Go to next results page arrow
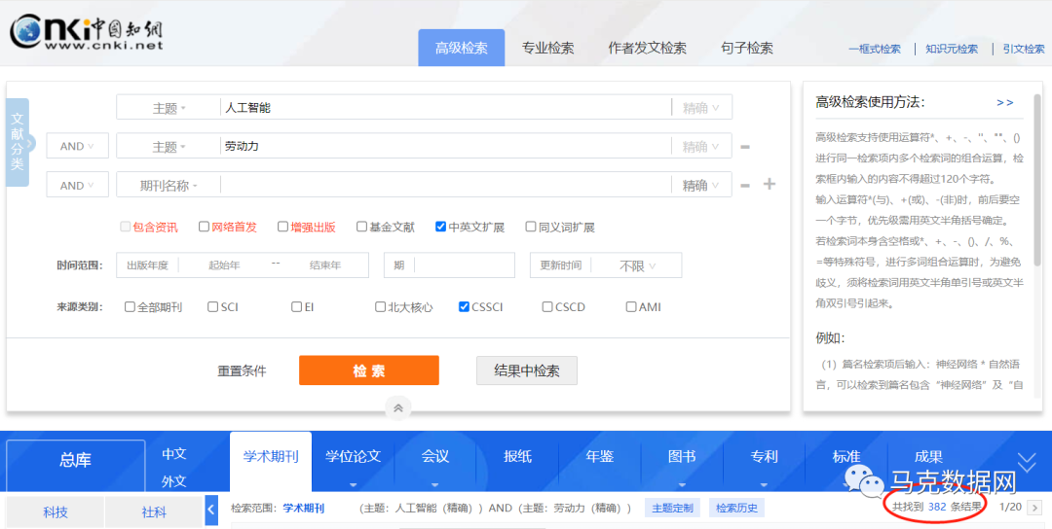The height and width of the screenshot is (529, 1052). click(x=1033, y=507)
